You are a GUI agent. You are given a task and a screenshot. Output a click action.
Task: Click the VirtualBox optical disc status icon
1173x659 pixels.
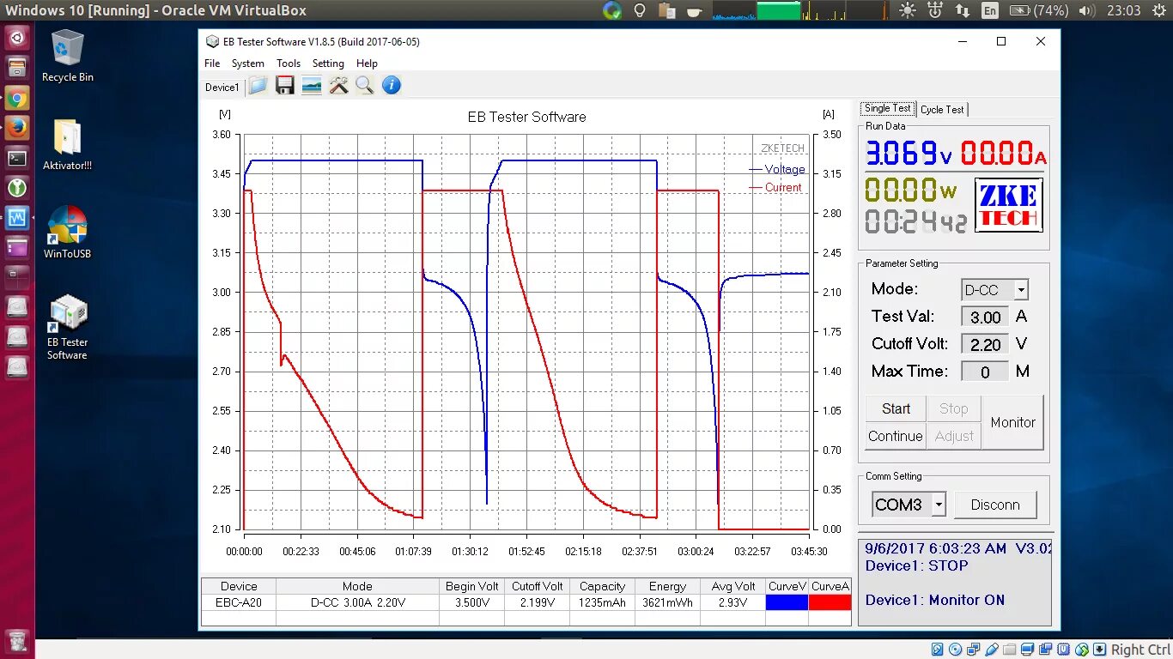[x=956, y=650]
